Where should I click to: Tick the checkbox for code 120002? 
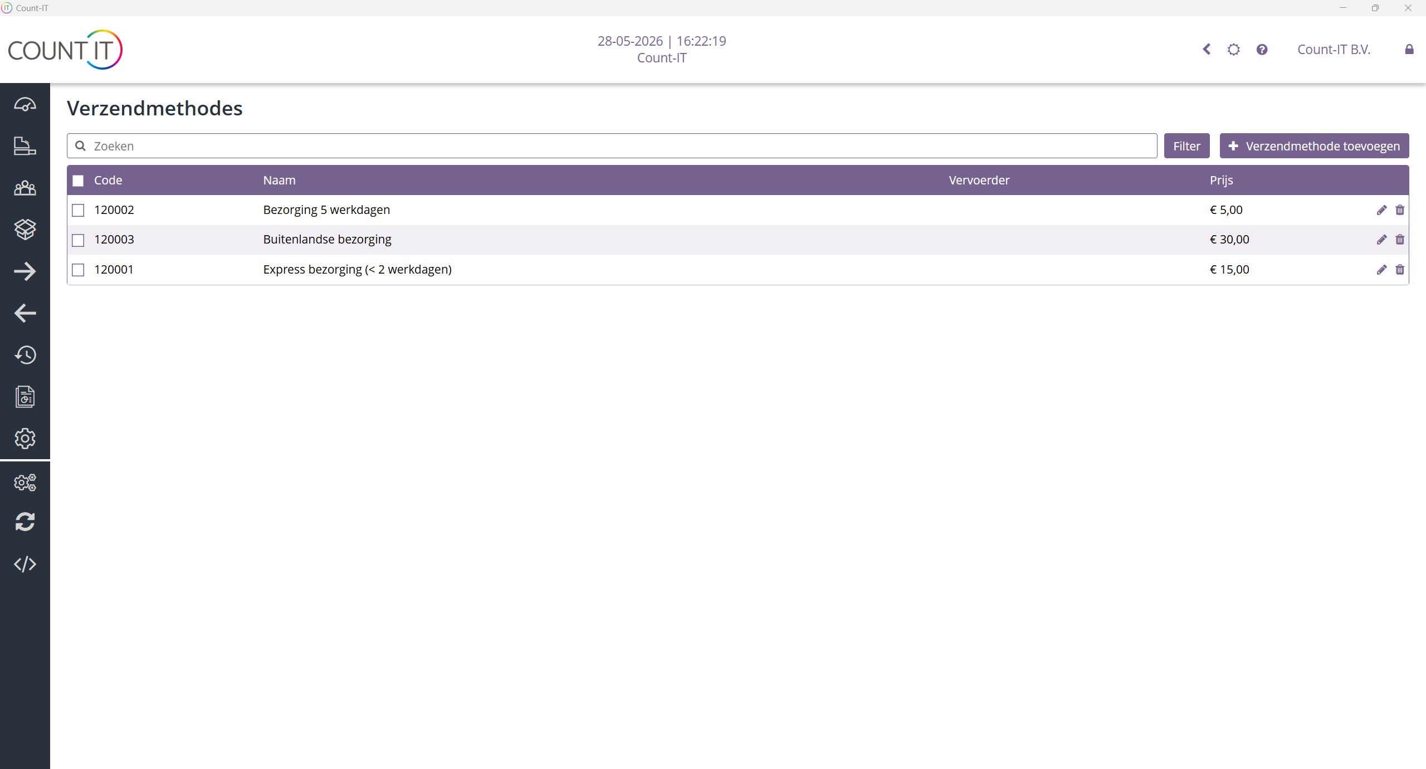(78, 210)
